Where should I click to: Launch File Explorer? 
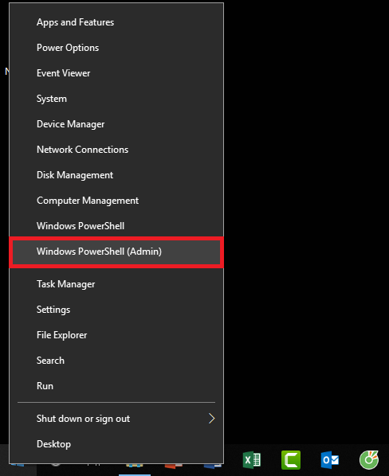[116, 335]
